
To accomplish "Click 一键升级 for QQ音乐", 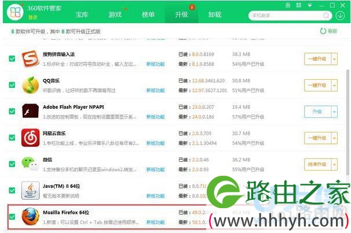I will pyautogui.click(x=317, y=86).
